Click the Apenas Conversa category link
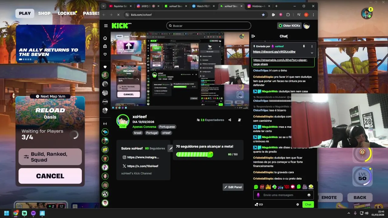 click(x=144, y=127)
